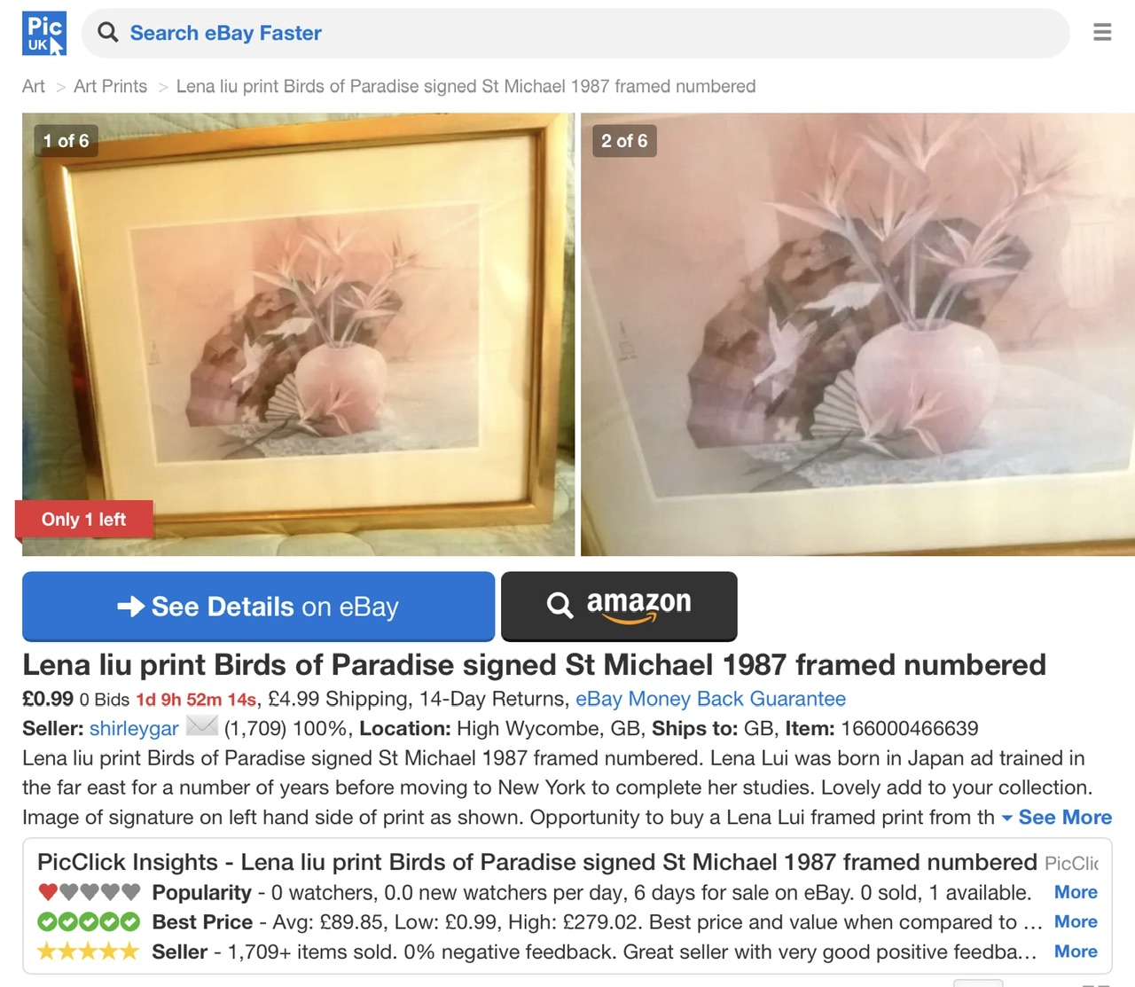Open eBay Money Back Guarantee link
Image resolution: width=1135 pixels, height=987 pixels.
coord(710,699)
